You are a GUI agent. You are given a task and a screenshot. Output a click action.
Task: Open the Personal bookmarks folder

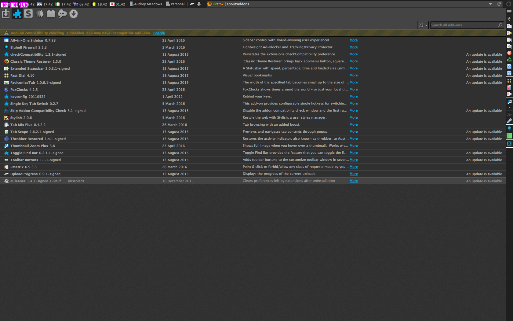(x=175, y=4)
